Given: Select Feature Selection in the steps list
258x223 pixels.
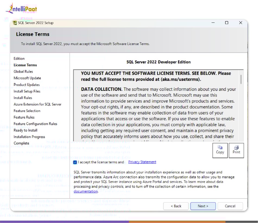Looking at the screenshot, I should [27, 111].
